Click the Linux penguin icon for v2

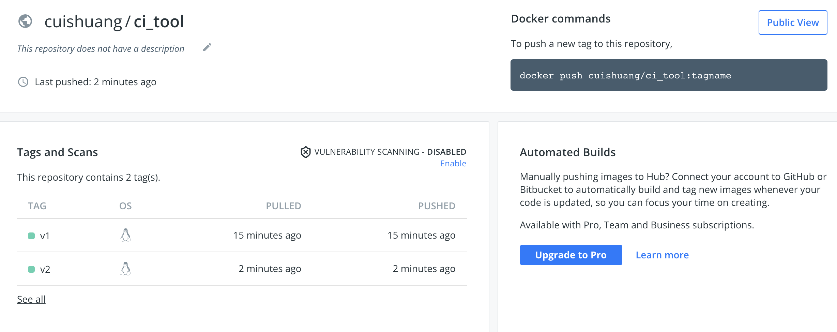[x=125, y=269]
